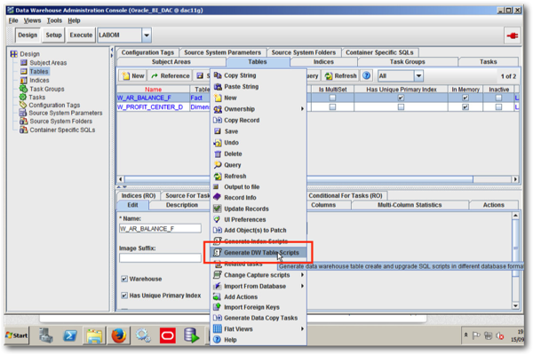Click the Update Records checkmark icon
This screenshot has width=533, height=355.
tap(218, 209)
